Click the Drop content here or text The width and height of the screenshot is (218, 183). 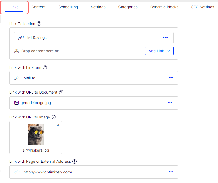click(40, 51)
